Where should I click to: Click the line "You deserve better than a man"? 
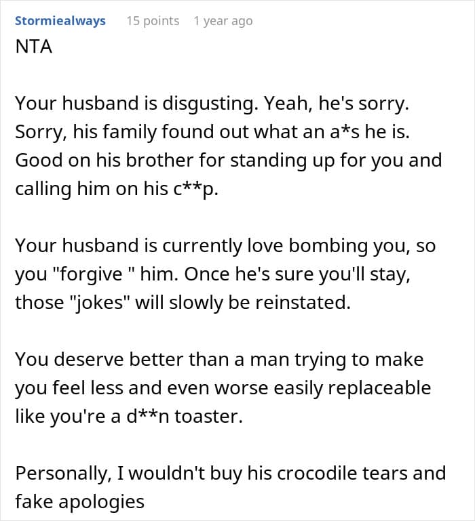[218, 359]
